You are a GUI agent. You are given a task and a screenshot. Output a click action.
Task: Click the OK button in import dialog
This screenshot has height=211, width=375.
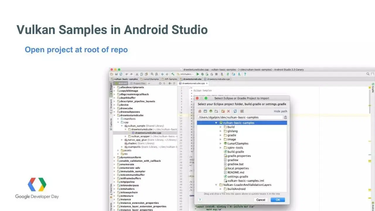(278, 200)
